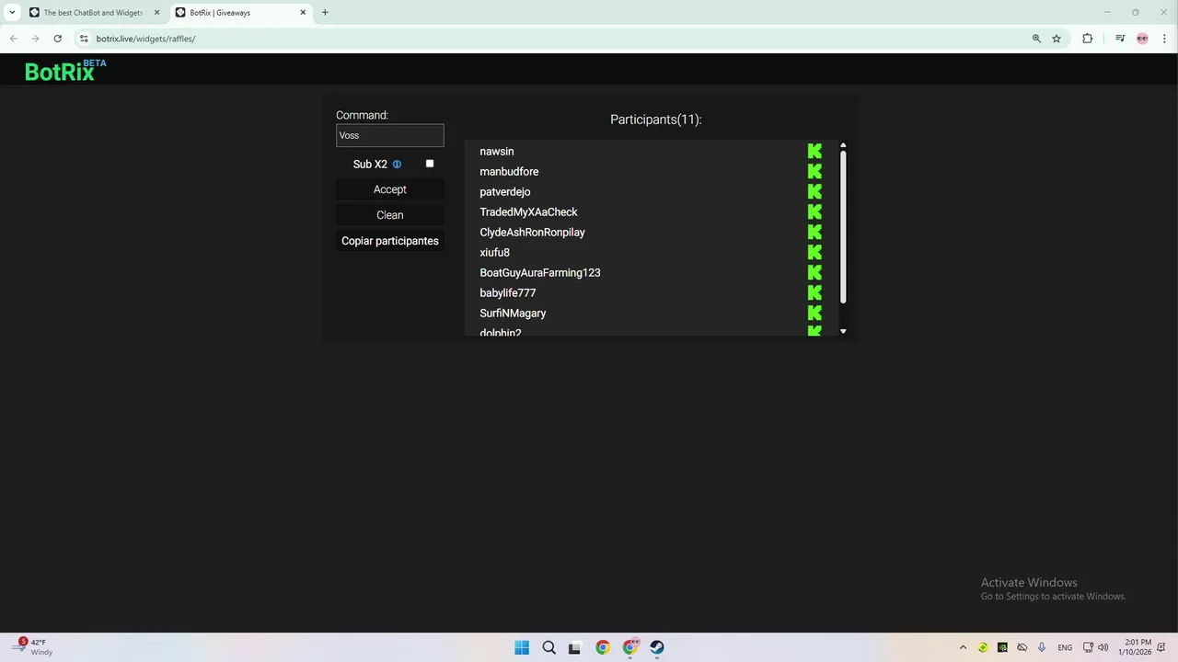Click the microphone tray icon
Screen dimensions: 1178x662
tap(1042, 647)
